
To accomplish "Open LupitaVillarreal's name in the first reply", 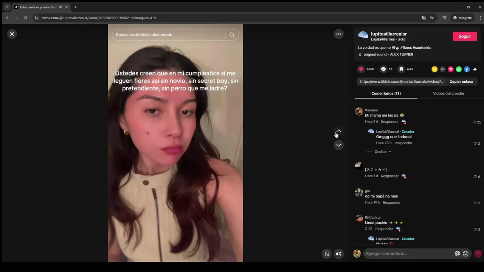I will [x=388, y=131].
